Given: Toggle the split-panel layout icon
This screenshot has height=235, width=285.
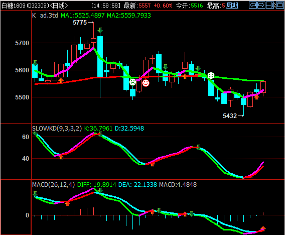Looking at the screenshot, I should pos(270,5).
